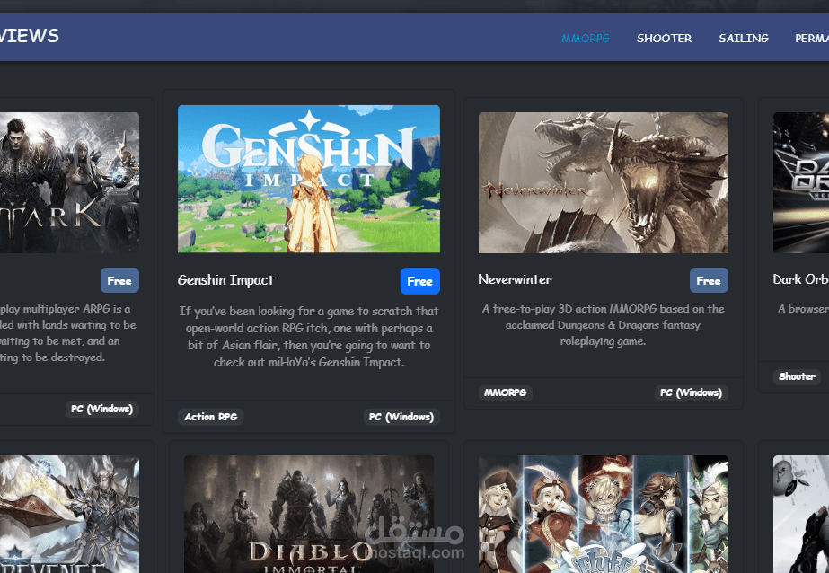Open the Diablo Immortal cover image
Viewport: 829px width, 573px height.
tap(309, 514)
